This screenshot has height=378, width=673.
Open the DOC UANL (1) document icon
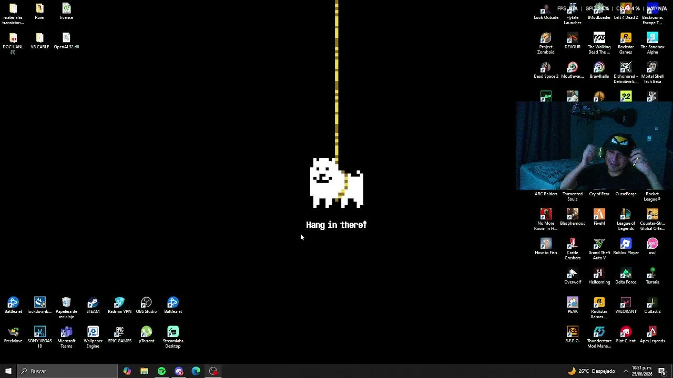point(13,43)
